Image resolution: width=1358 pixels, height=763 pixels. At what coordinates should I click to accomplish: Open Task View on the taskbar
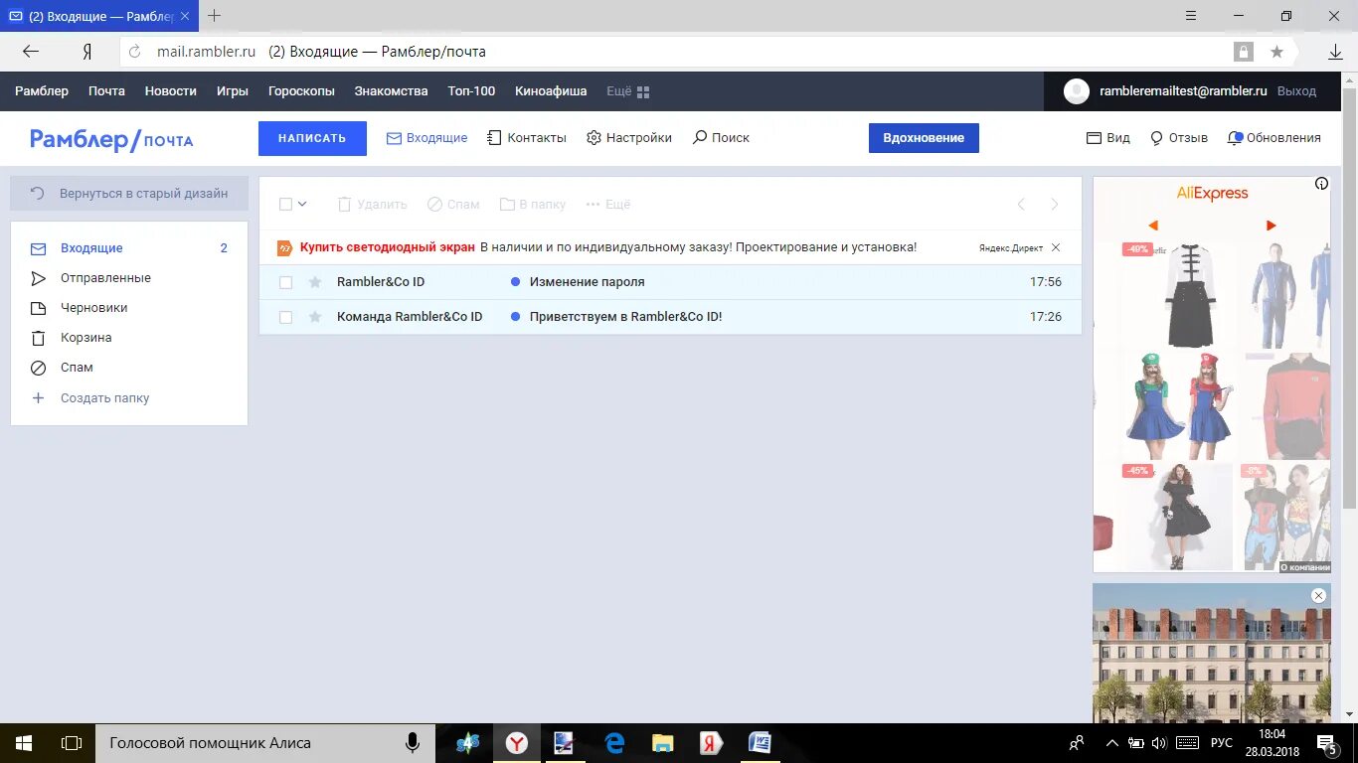coord(72,743)
